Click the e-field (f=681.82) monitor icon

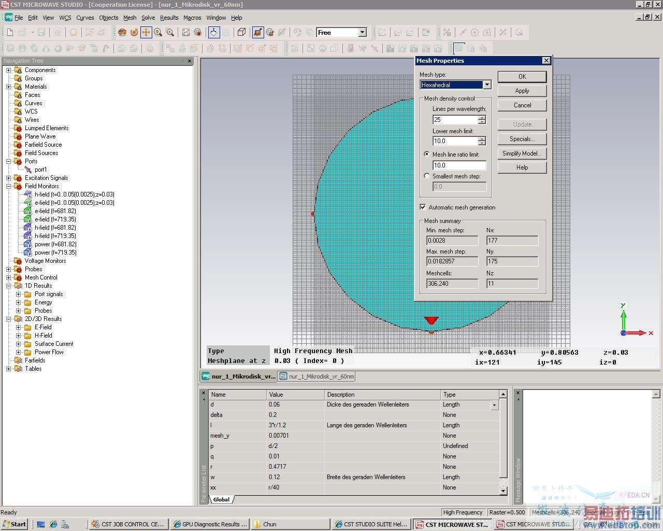pyautogui.click(x=28, y=211)
